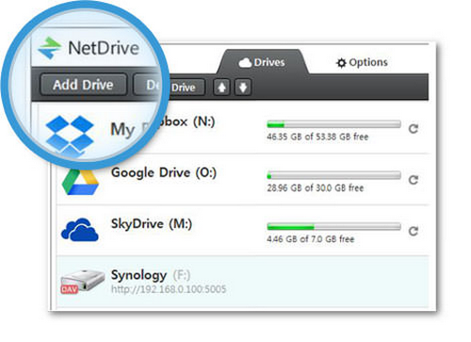Click the Synology (F:) row title
The width and height of the screenshot is (471, 342).
151,275
